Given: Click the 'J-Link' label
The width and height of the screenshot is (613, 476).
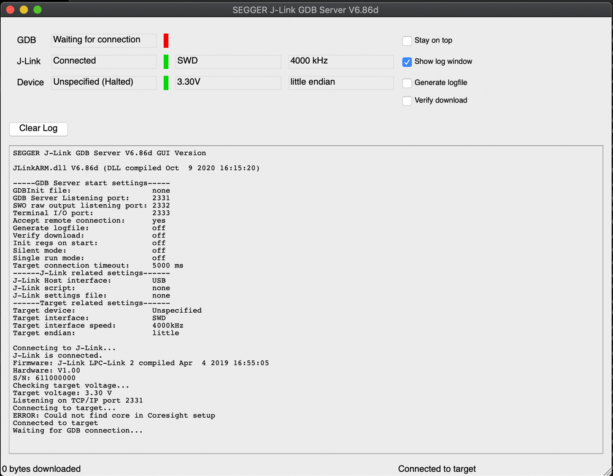Looking at the screenshot, I should point(29,61).
